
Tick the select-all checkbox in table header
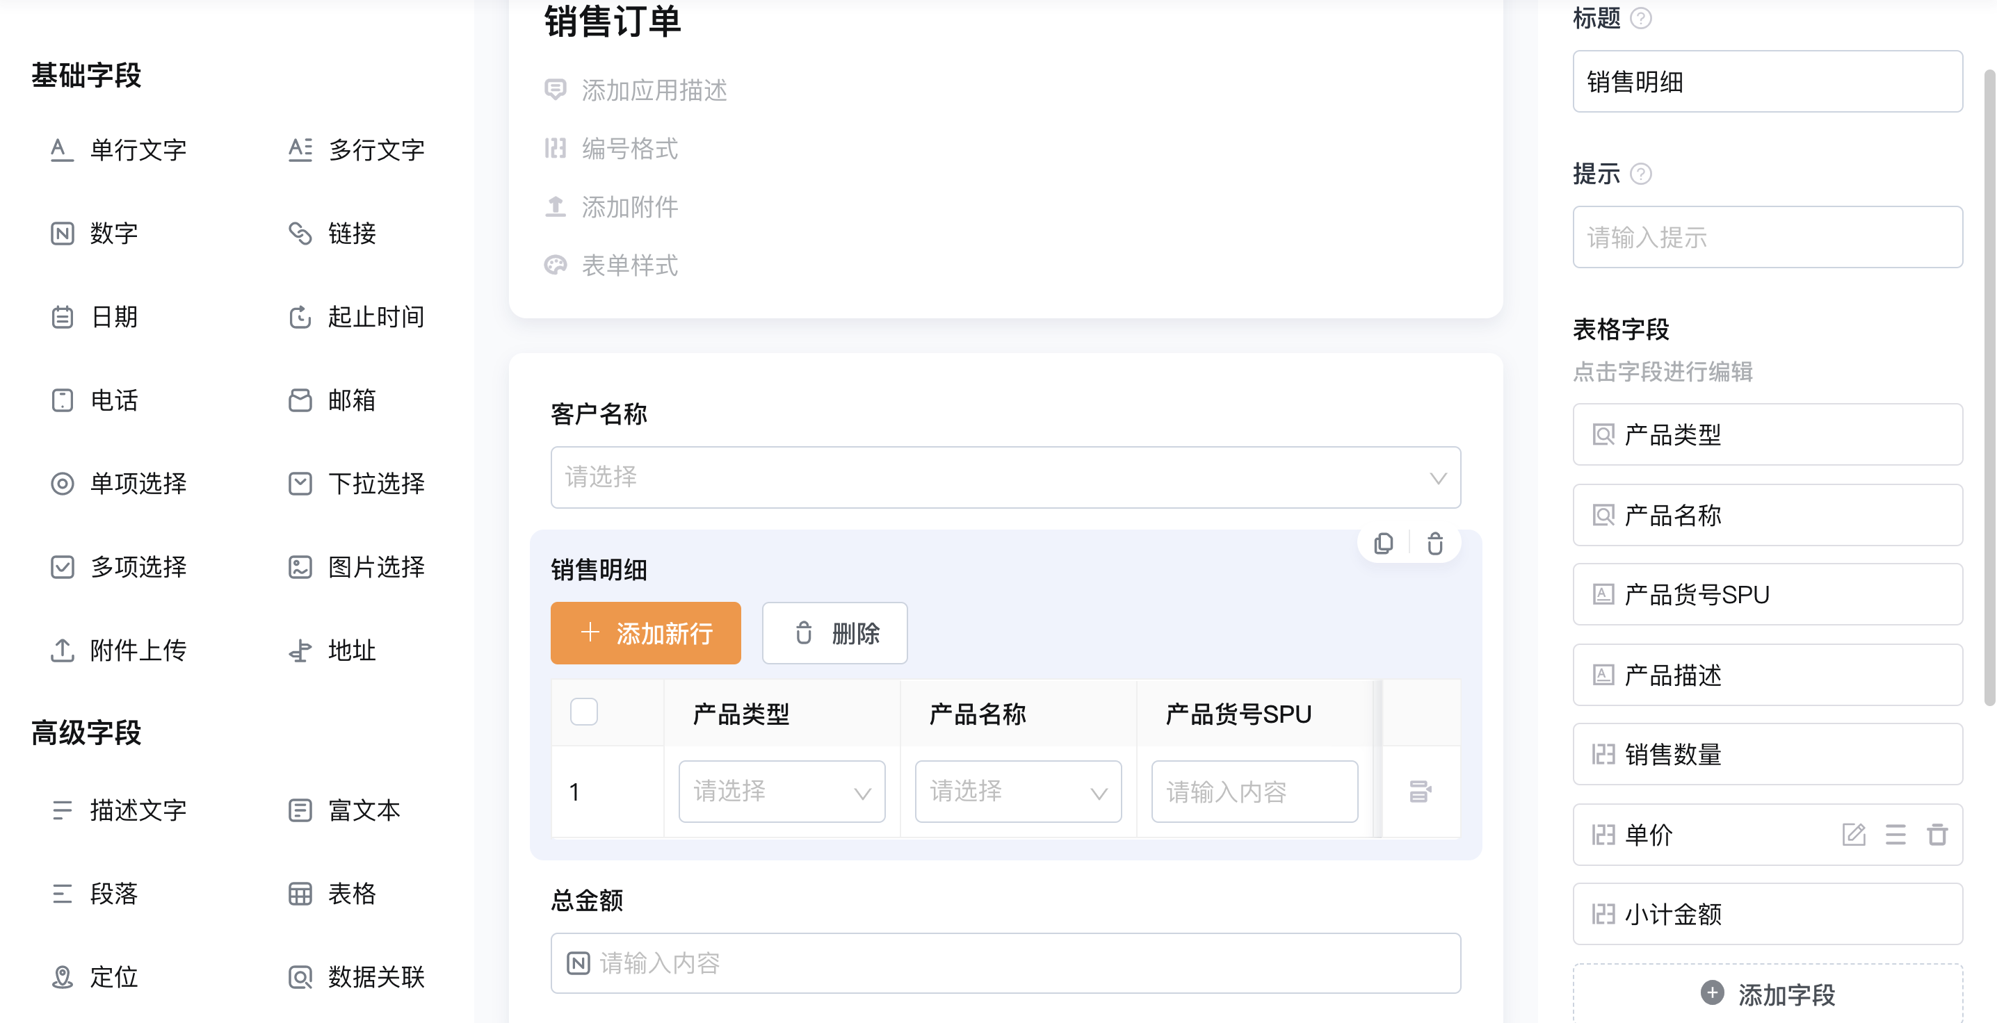584,712
